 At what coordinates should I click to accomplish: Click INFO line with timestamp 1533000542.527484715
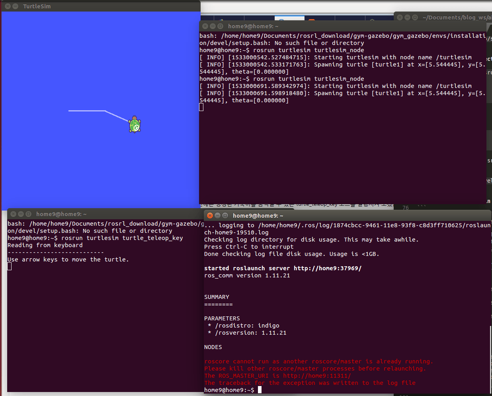(336, 57)
